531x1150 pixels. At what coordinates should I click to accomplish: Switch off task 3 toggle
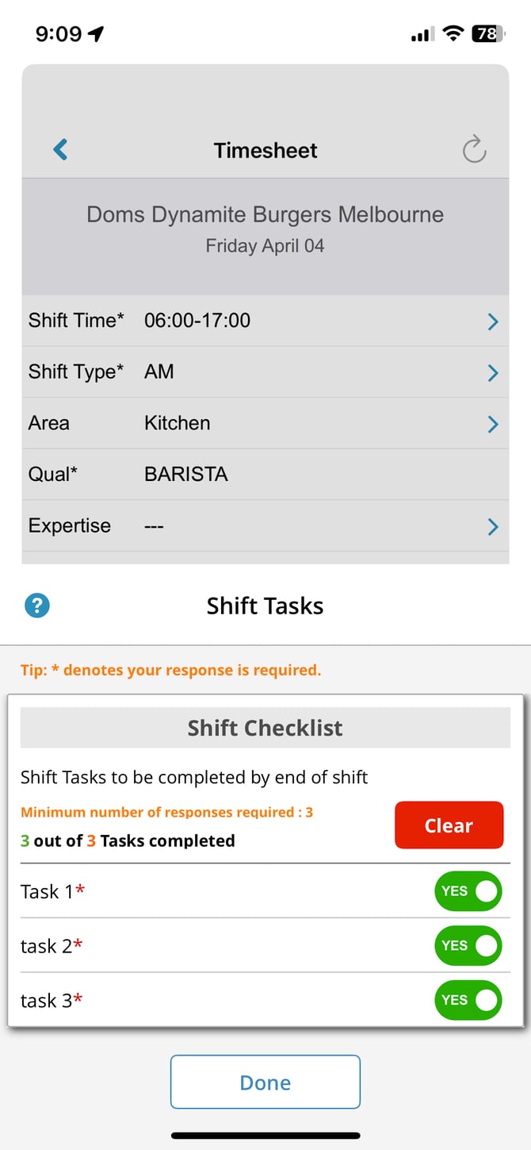click(468, 1000)
